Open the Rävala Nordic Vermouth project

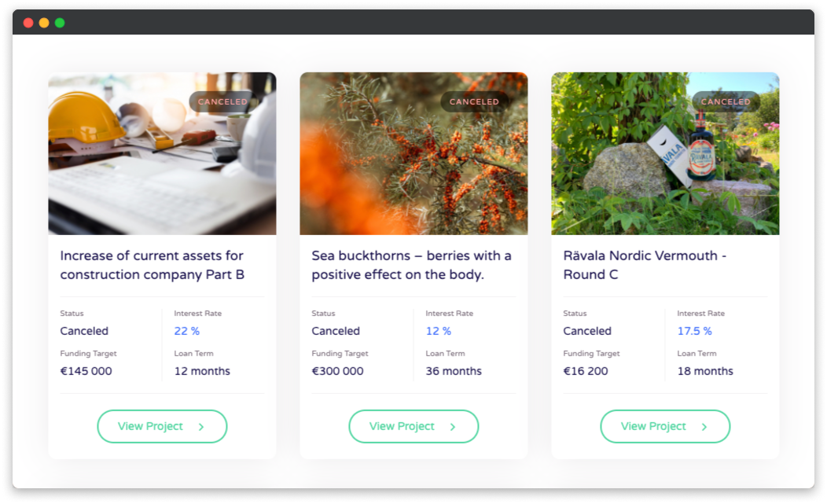[665, 426]
